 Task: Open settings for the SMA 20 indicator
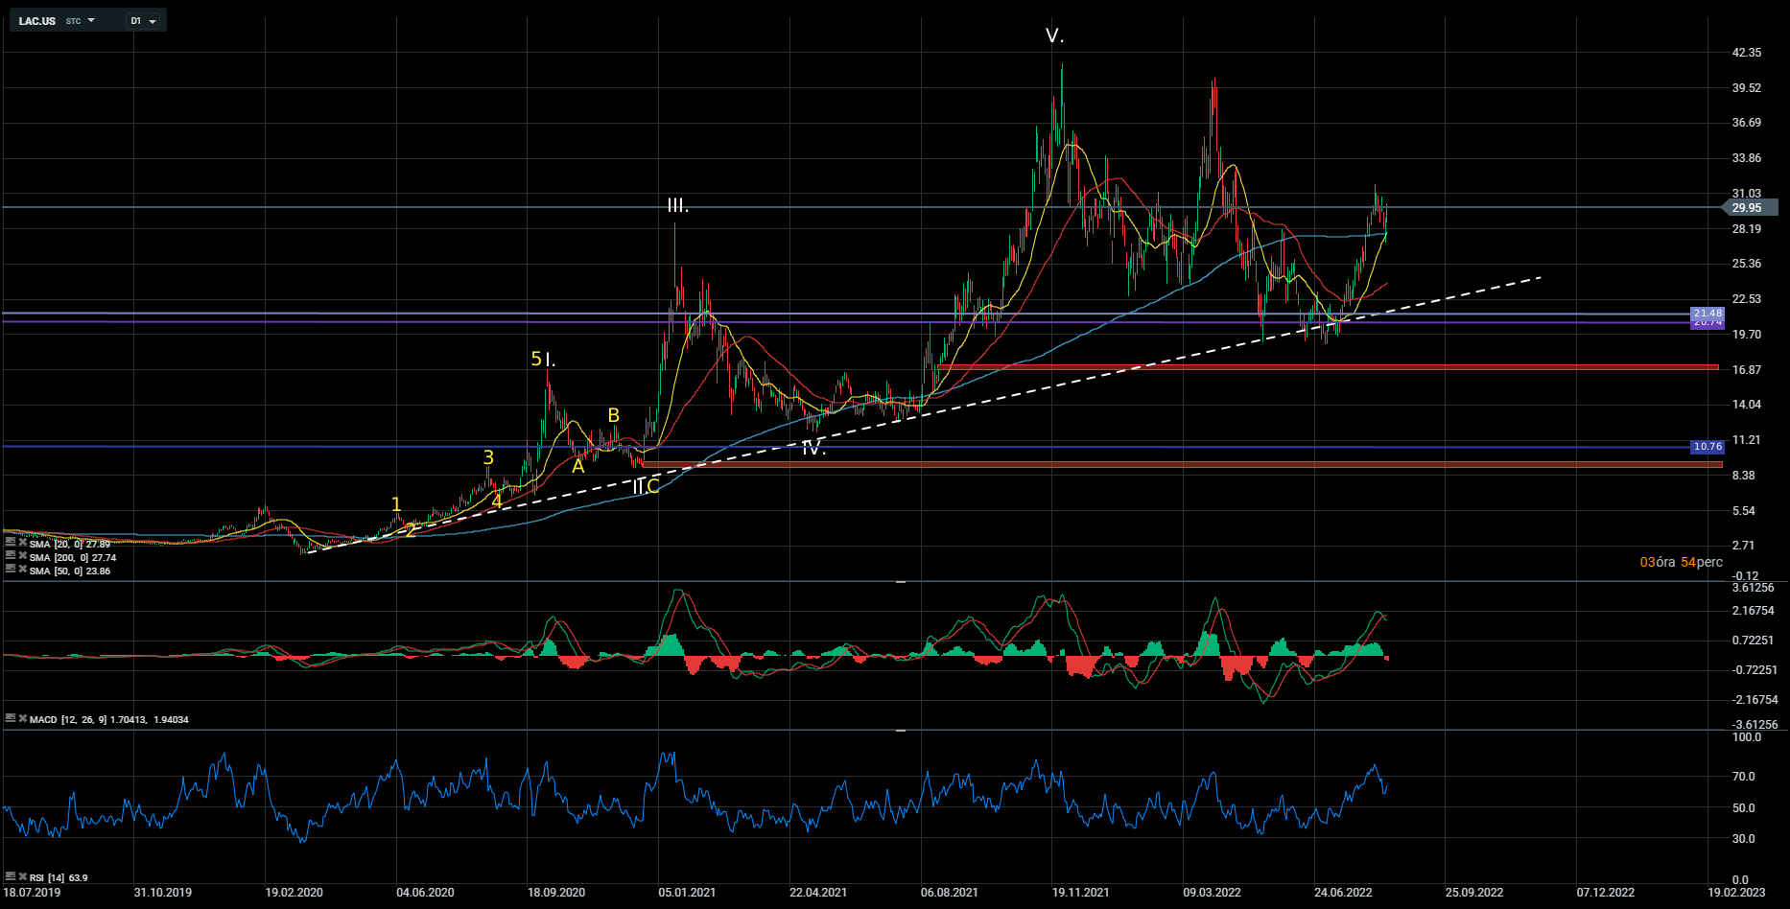(11, 543)
